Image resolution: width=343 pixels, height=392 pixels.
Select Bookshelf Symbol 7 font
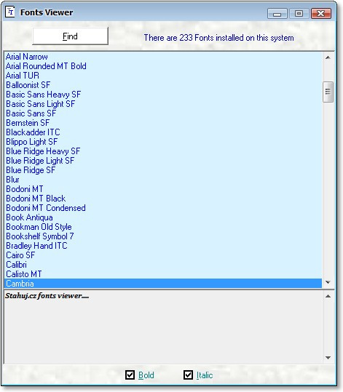point(163,236)
